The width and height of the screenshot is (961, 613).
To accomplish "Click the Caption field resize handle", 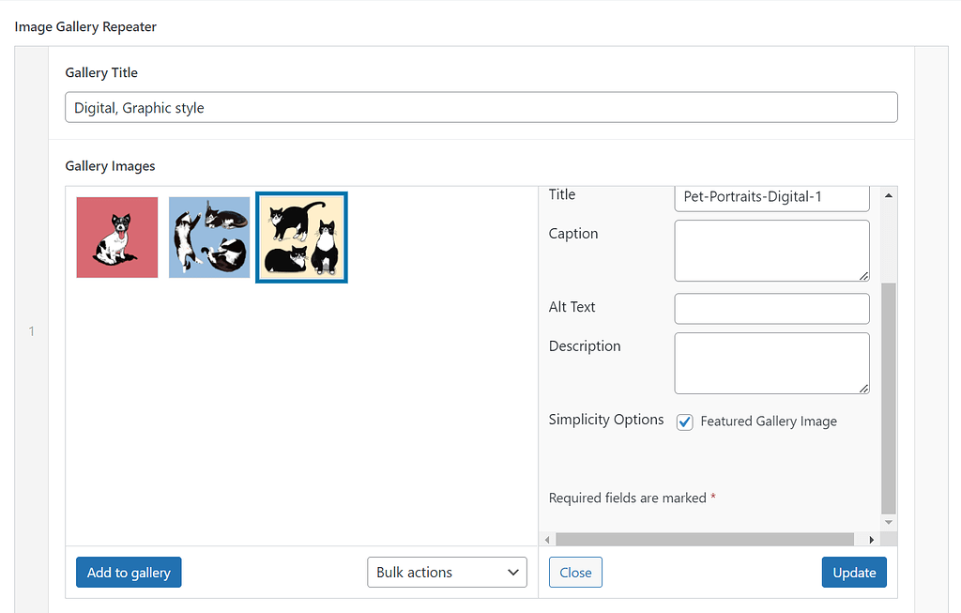I will [863, 276].
